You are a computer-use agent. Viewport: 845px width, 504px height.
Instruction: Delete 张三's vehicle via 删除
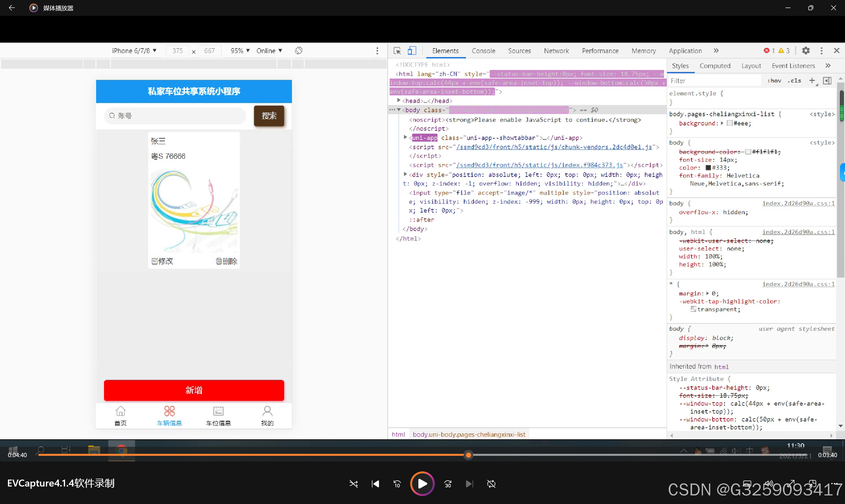226,261
